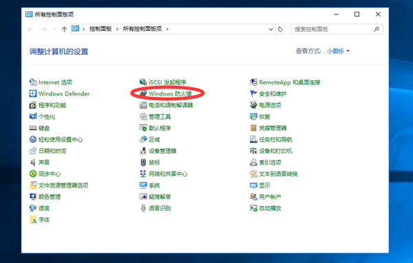Select the 控制面板 breadcrumb
The width and height of the screenshot is (413, 263).
coord(100,29)
